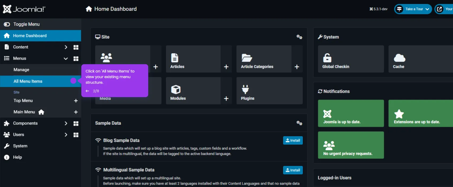Screen dimensions: 453x187
Task: Add new item to Main Menu
Action: click(x=76, y=112)
